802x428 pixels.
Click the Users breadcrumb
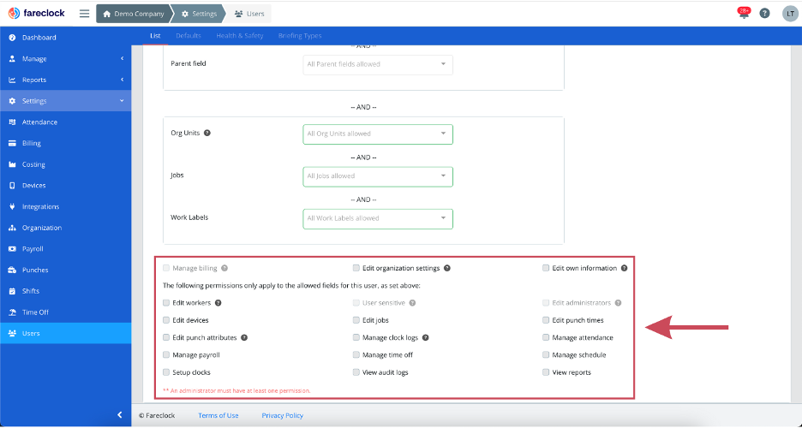coord(249,14)
